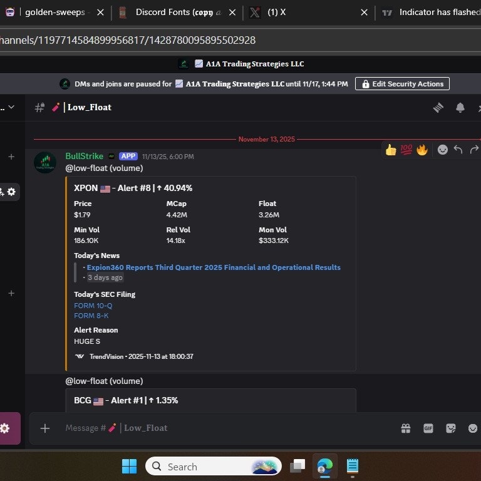
Task: Click the plus attachment button
Action: [x=45, y=428]
